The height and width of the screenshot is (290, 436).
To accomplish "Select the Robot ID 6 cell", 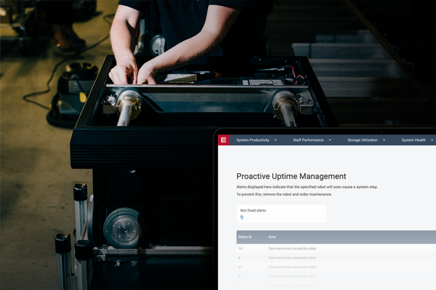I will [x=239, y=258].
